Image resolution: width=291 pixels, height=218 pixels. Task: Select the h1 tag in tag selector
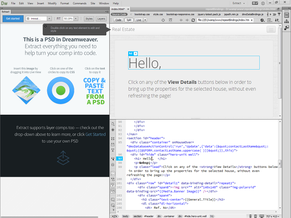click(x=212, y=216)
